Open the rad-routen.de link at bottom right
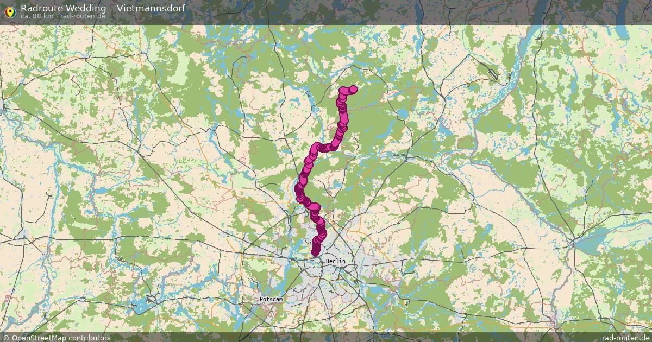The width and height of the screenshot is (652, 342). (626, 338)
